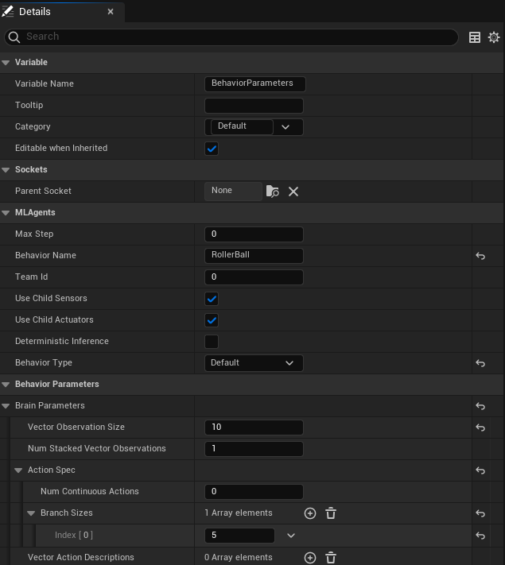
Task: Click the '1 Array elements' text
Action: coord(238,513)
